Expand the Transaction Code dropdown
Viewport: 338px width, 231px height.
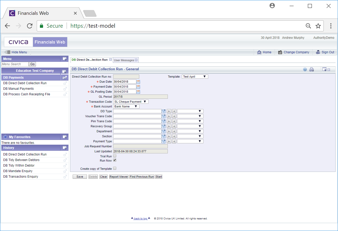pos(131,102)
